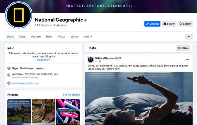The width and height of the screenshot is (197, 125).
Task: Select the Videos tab
Action: [x=74, y=37]
